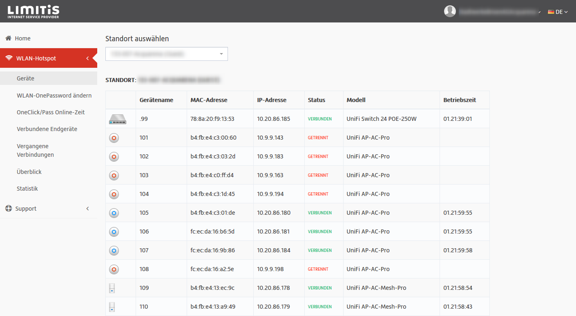This screenshot has height=316, width=576.
Task: Click the switch icon for device .99
Action: (x=118, y=119)
